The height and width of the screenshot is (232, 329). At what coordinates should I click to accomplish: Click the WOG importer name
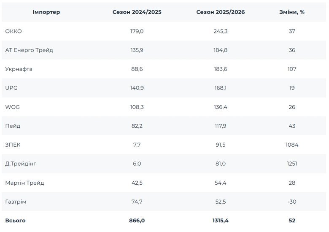pyautogui.click(x=13, y=107)
